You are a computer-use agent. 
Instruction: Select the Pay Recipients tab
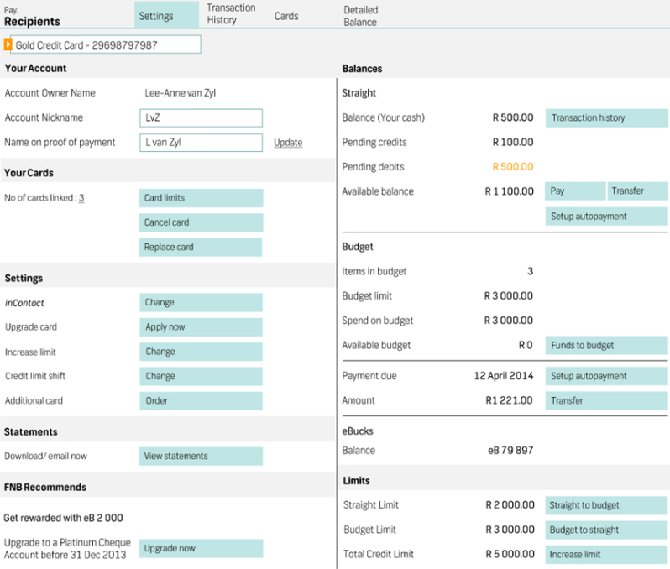click(x=32, y=17)
